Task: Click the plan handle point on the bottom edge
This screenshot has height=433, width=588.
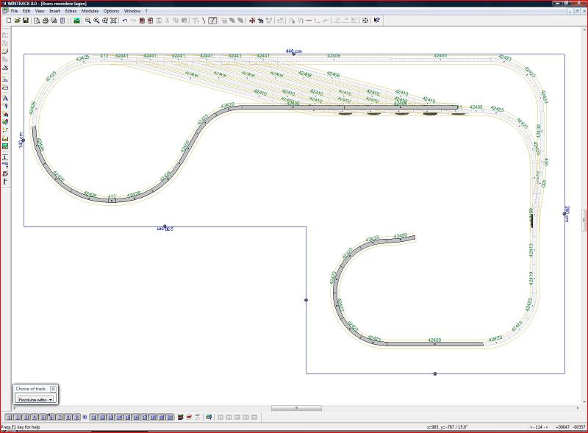Action: (x=435, y=373)
